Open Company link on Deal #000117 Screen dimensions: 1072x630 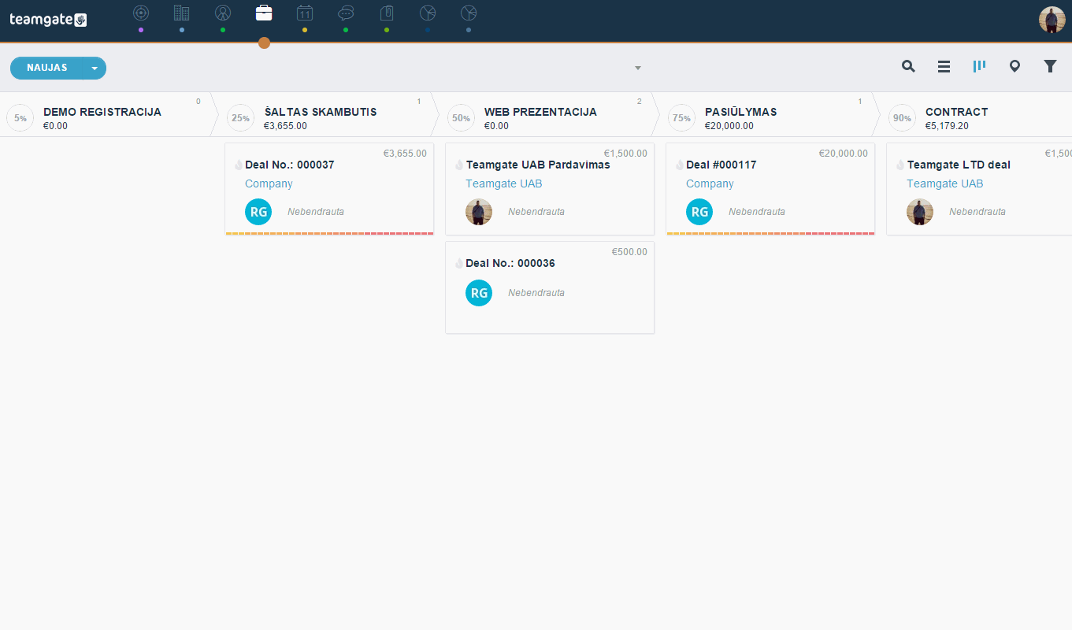pos(710,183)
